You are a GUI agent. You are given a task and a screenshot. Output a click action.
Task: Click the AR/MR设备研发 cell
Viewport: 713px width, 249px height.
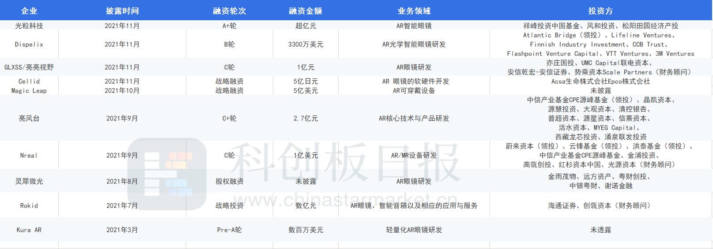pyautogui.click(x=414, y=156)
